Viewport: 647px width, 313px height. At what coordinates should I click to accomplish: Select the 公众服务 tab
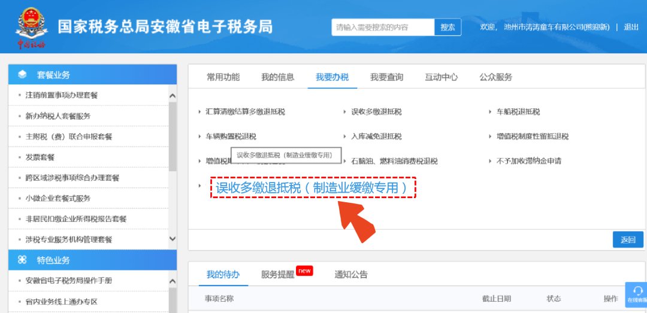[495, 77]
